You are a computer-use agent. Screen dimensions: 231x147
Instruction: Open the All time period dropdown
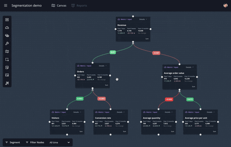pos(59,142)
